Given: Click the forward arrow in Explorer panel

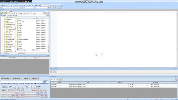Looking at the screenshot, I should coord(5,13).
